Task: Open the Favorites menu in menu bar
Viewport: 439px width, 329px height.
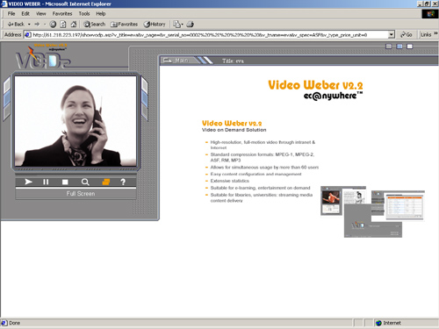Action: coord(62,14)
